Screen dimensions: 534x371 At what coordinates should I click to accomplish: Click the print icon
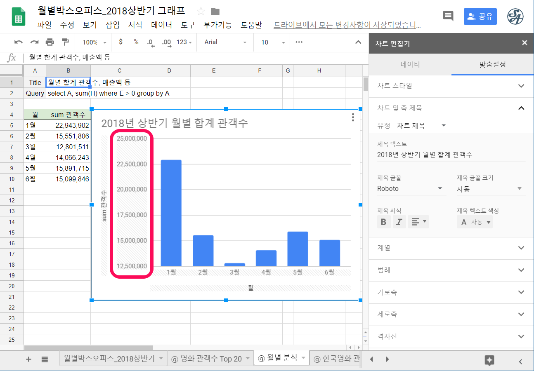click(x=50, y=42)
